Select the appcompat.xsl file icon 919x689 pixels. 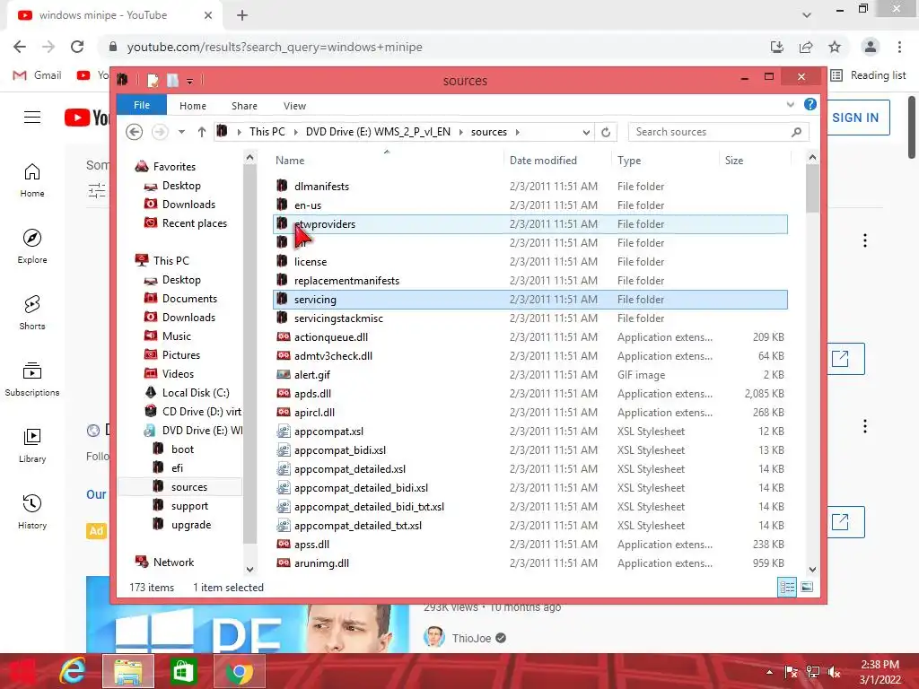pos(283,432)
